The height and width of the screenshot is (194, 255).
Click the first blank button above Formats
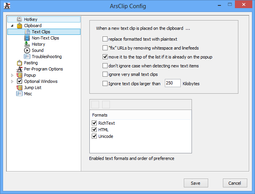[95, 105]
